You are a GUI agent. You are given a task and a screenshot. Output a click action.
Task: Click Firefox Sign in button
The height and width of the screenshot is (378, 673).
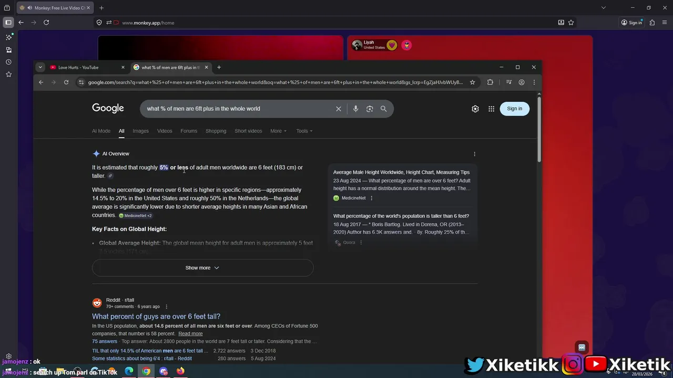click(631, 23)
